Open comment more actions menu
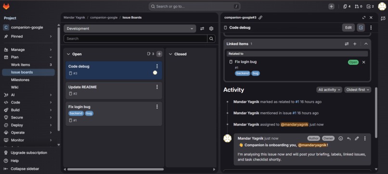 pyautogui.click(x=365, y=139)
